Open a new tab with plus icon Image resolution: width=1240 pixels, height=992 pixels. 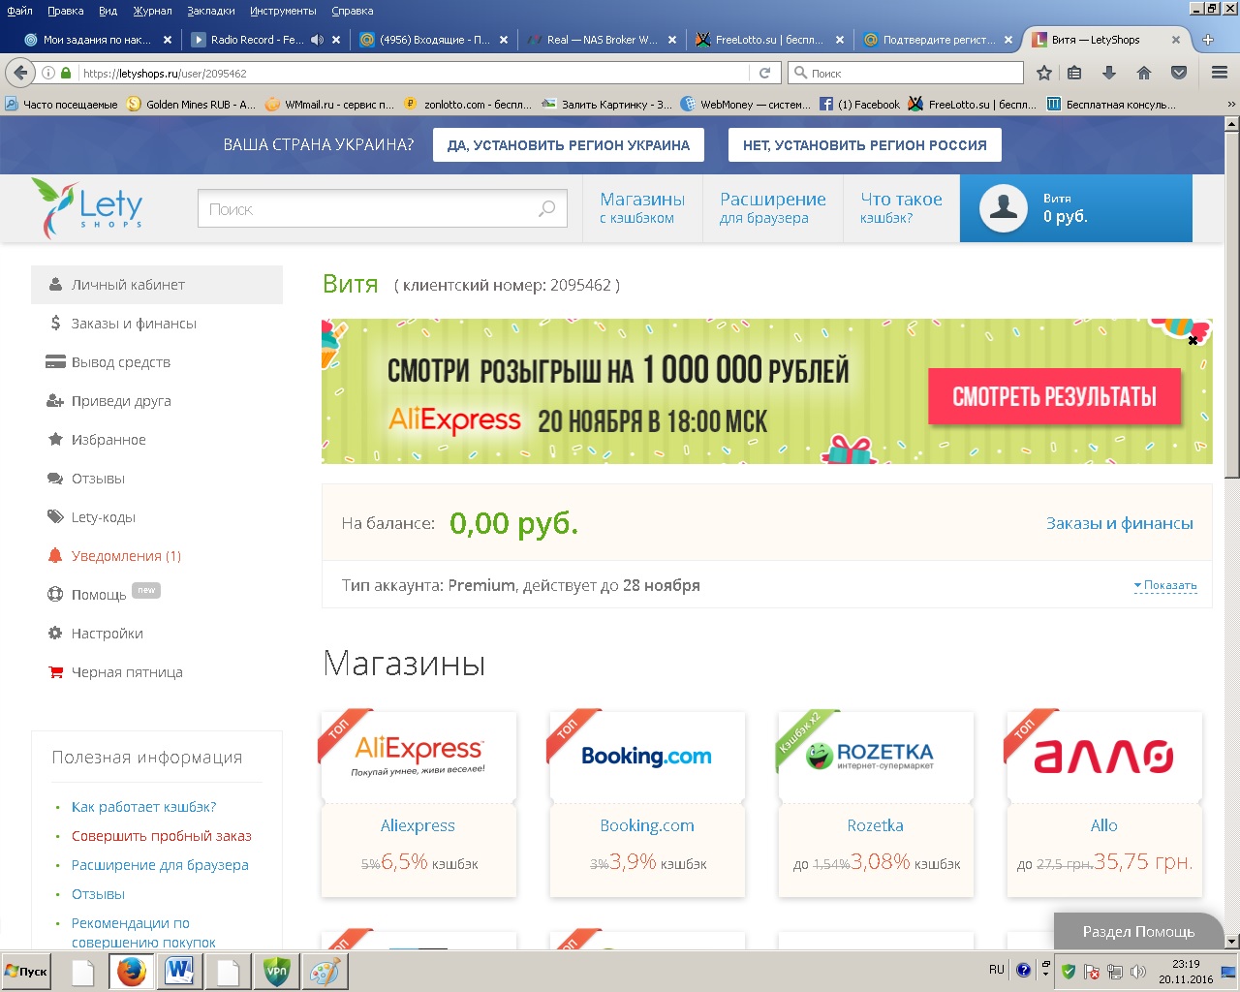coord(1208,40)
